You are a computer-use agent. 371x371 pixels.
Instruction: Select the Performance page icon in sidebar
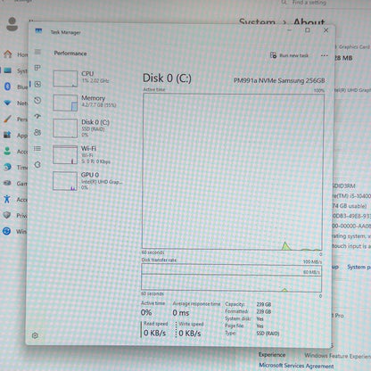point(37,84)
